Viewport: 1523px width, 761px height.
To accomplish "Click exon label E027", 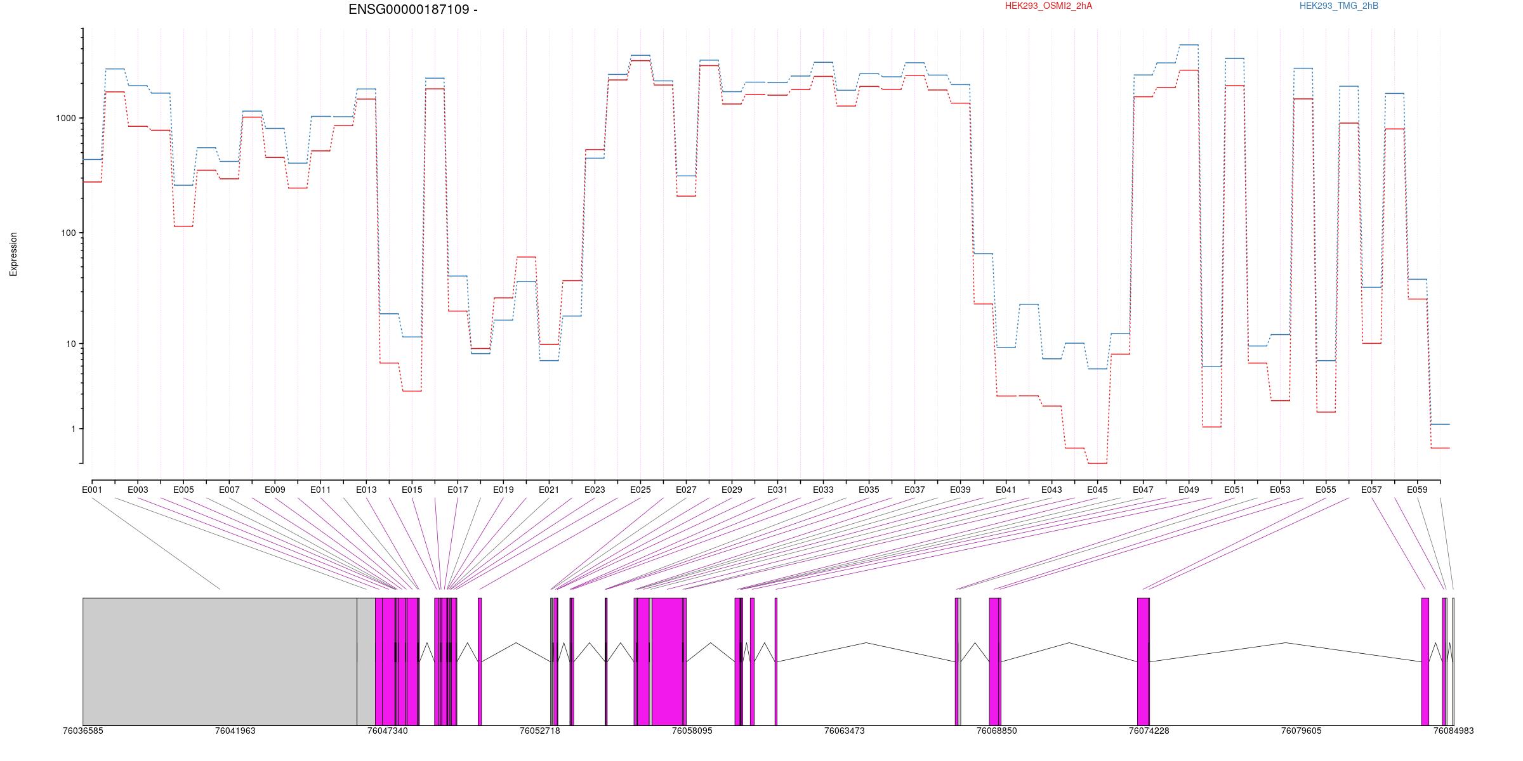I will tap(686, 490).
